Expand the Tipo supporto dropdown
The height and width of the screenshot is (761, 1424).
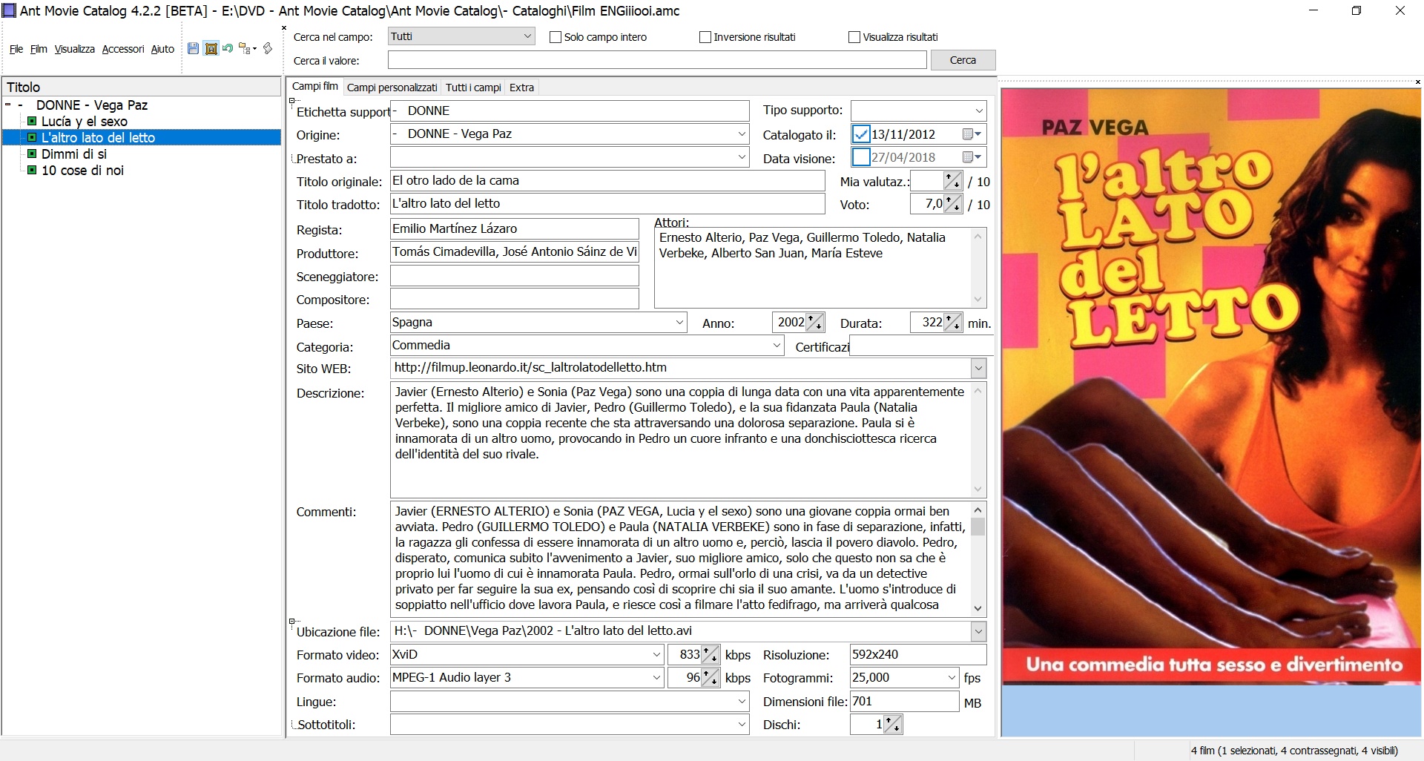979,111
